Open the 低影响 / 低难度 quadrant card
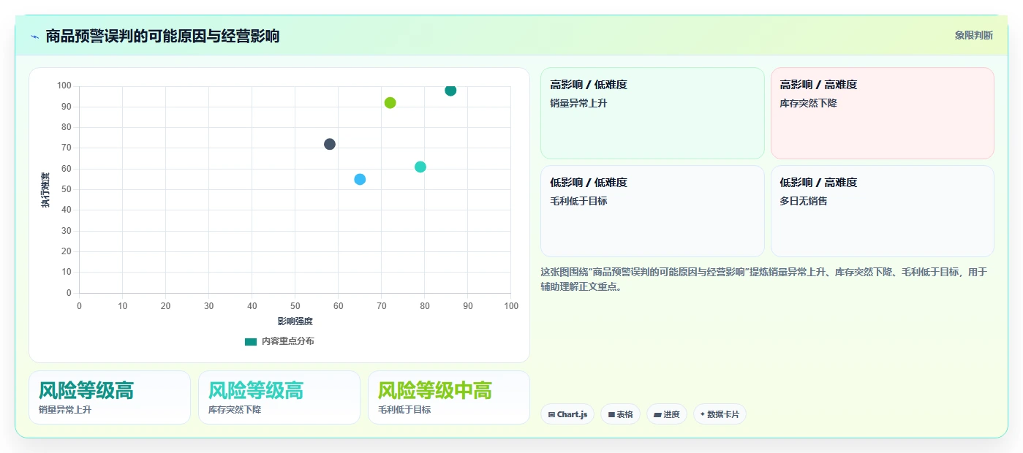This screenshot has height=453, width=1023. coord(652,211)
